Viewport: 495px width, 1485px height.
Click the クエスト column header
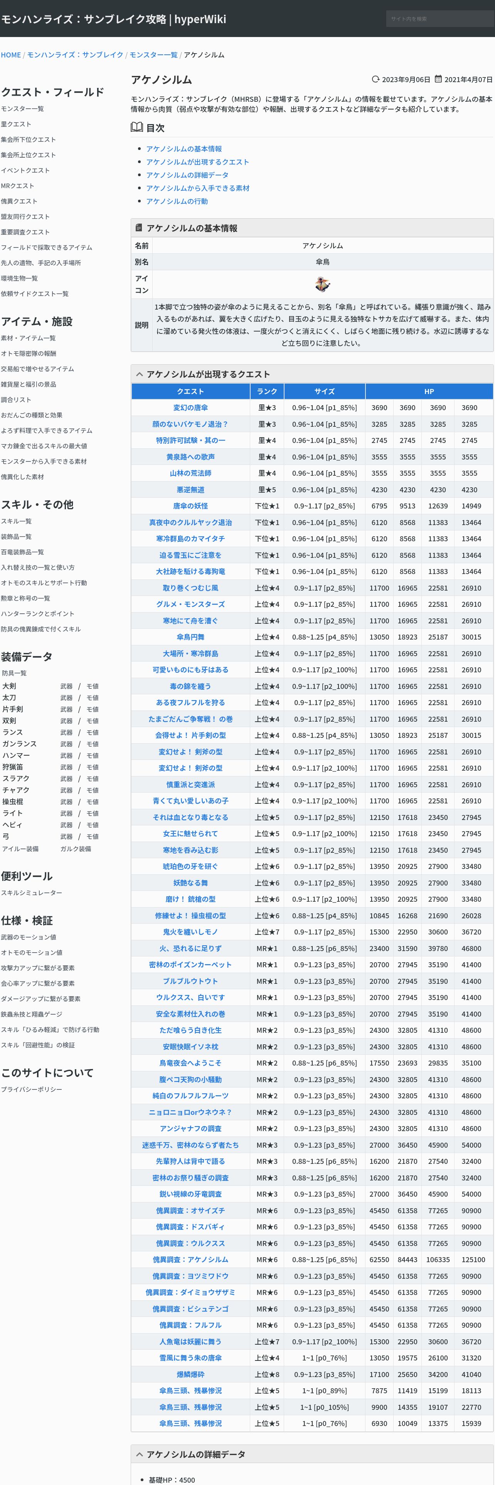pyautogui.click(x=191, y=391)
